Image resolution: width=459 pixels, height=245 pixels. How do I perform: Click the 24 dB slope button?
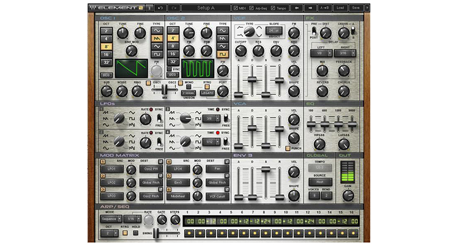(x=274, y=31)
